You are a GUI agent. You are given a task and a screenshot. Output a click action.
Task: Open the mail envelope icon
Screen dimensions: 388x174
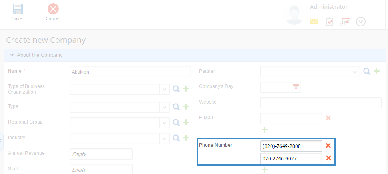coord(314,22)
